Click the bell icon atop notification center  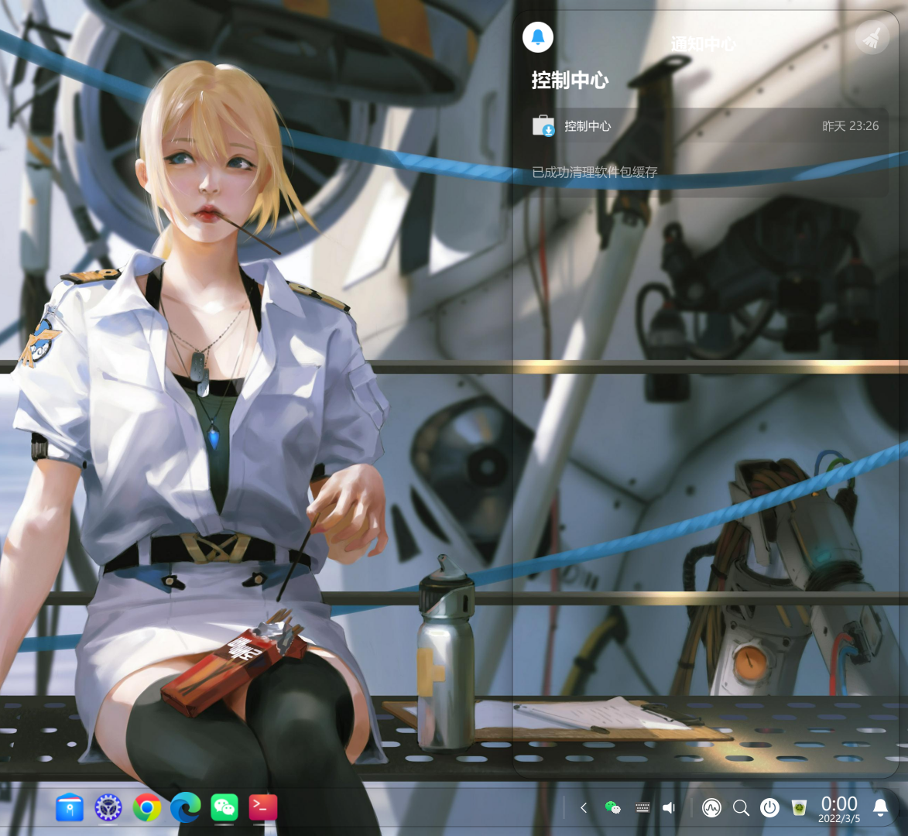[x=538, y=37]
